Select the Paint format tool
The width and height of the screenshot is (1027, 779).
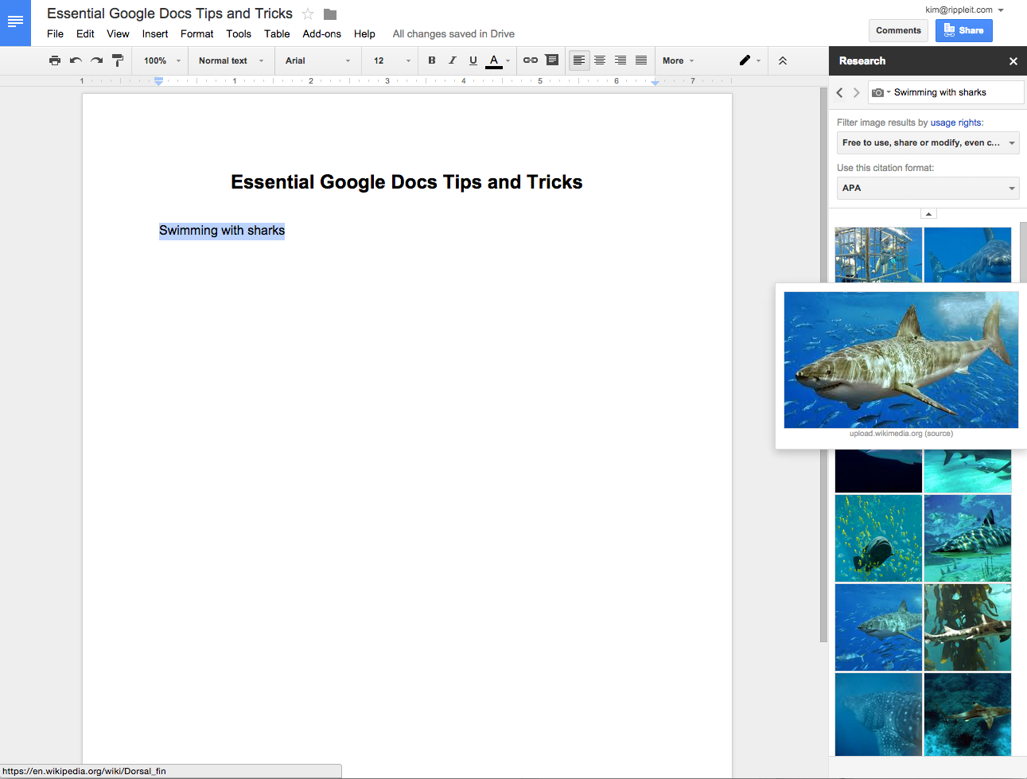[117, 60]
